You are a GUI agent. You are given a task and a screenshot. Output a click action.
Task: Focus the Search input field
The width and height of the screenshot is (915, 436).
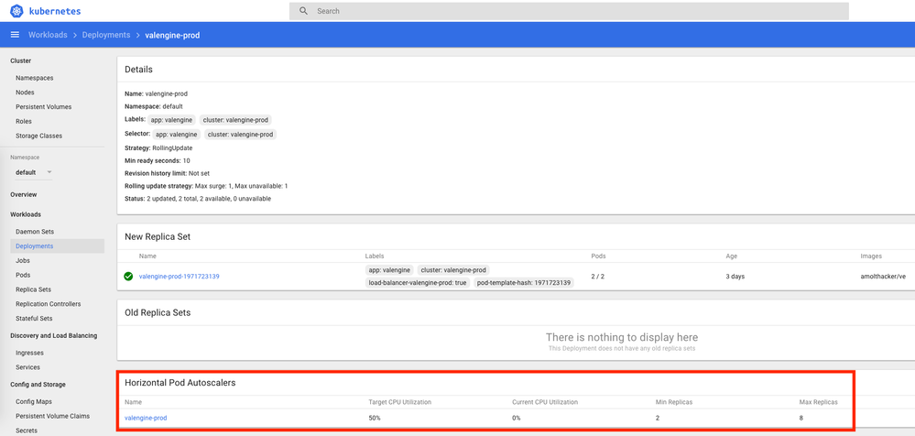(569, 11)
